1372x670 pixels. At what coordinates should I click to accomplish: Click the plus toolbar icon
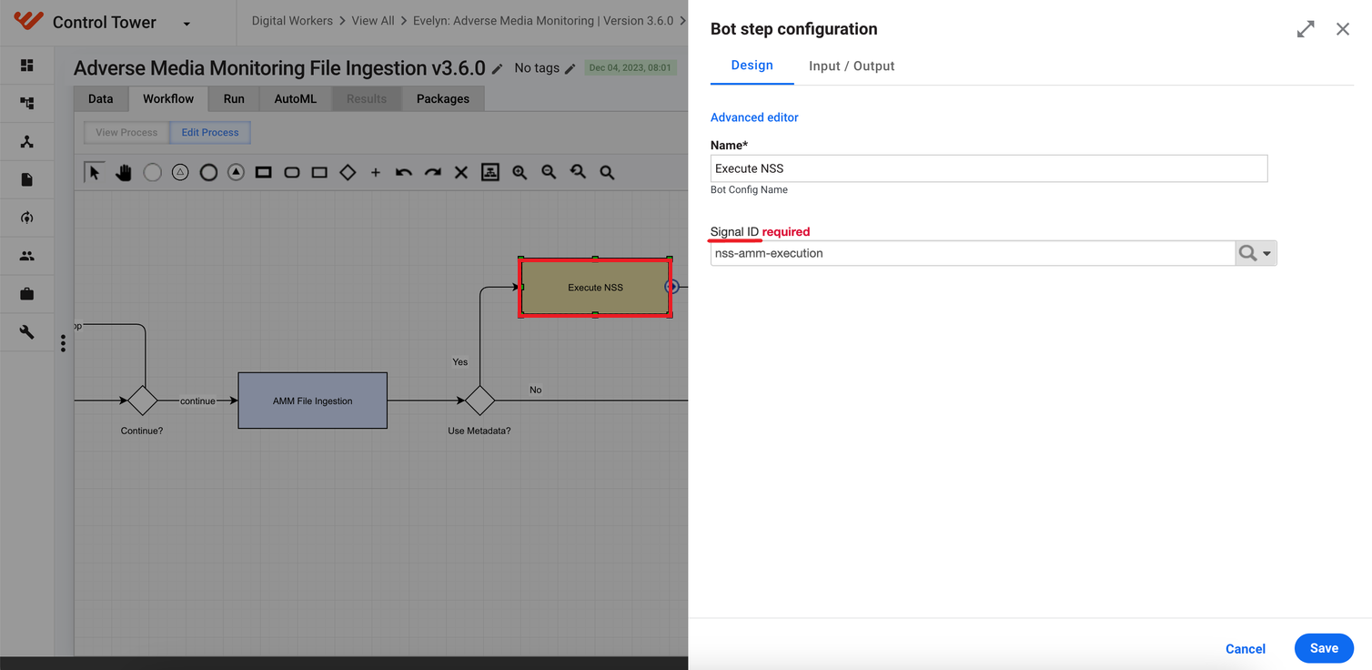pos(375,172)
